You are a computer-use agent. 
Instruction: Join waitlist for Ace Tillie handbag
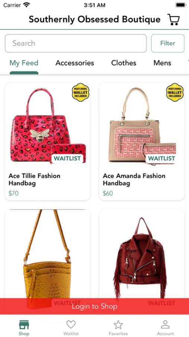[x=67, y=159]
